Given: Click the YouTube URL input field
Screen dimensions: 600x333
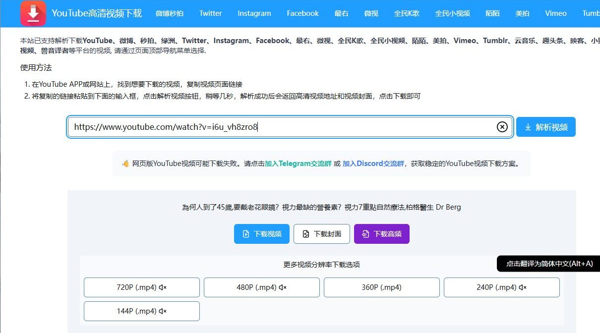Looking at the screenshot, I should [283, 127].
